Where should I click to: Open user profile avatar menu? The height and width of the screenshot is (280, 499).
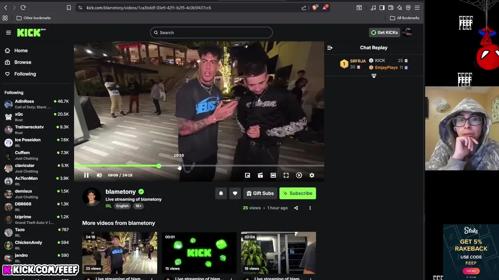407,33
